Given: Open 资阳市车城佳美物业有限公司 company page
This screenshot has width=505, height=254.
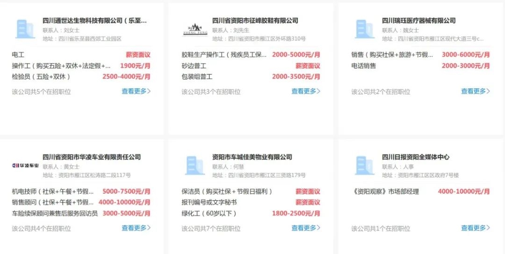Looking at the screenshot, I should [x=252, y=157].
